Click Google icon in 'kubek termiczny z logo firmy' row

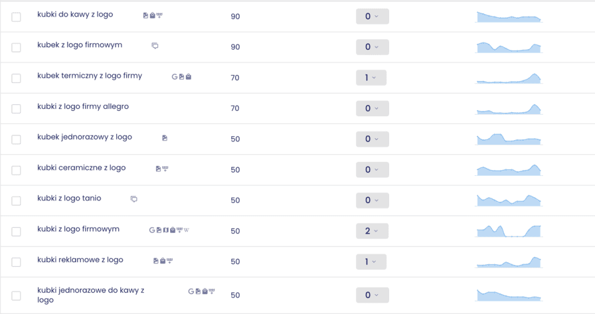175,77
